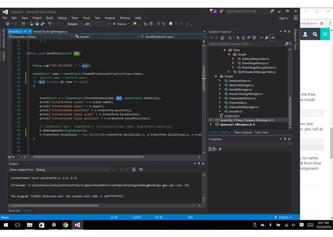Open the Show output from Debug dropdown
This screenshot has height=237, width=333.
pos(71,170)
